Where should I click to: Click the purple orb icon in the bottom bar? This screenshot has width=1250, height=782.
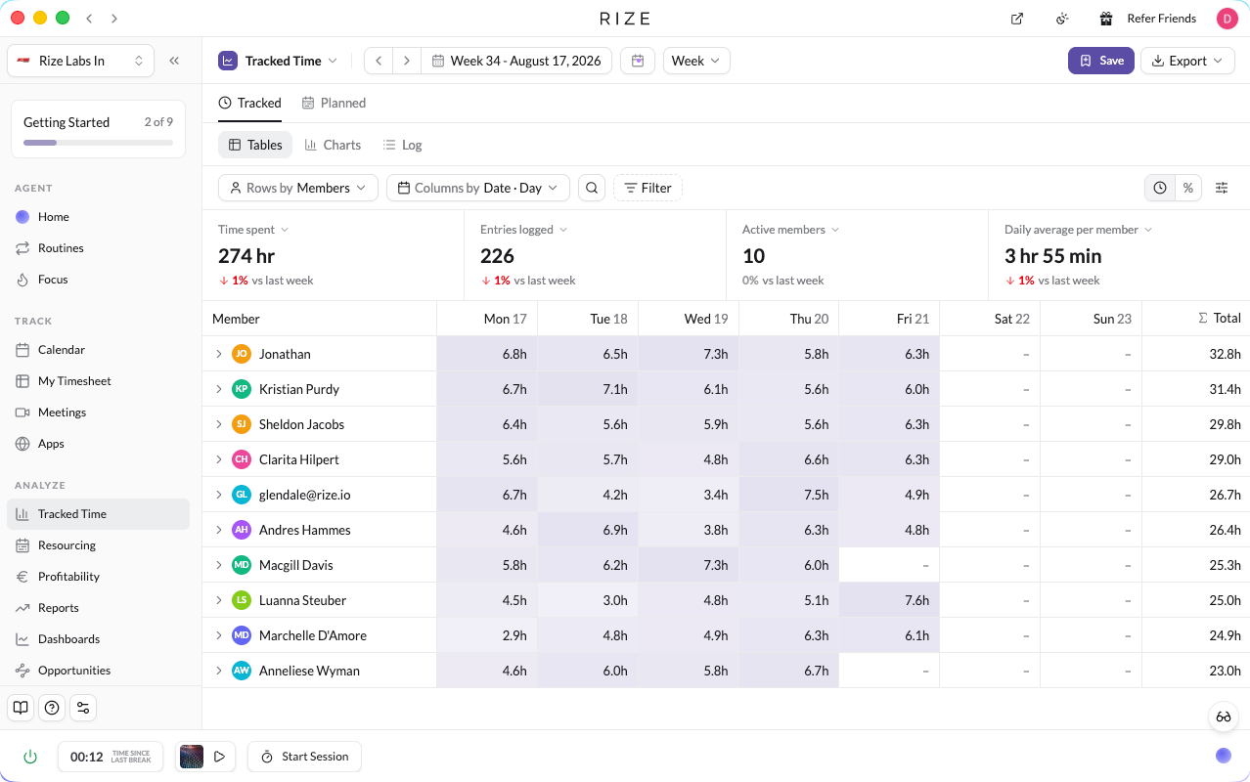1224,756
